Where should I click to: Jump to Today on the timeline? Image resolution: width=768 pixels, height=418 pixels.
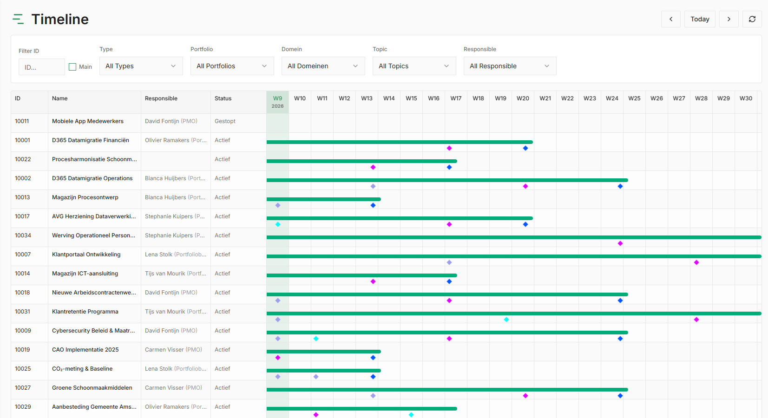(699, 19)
